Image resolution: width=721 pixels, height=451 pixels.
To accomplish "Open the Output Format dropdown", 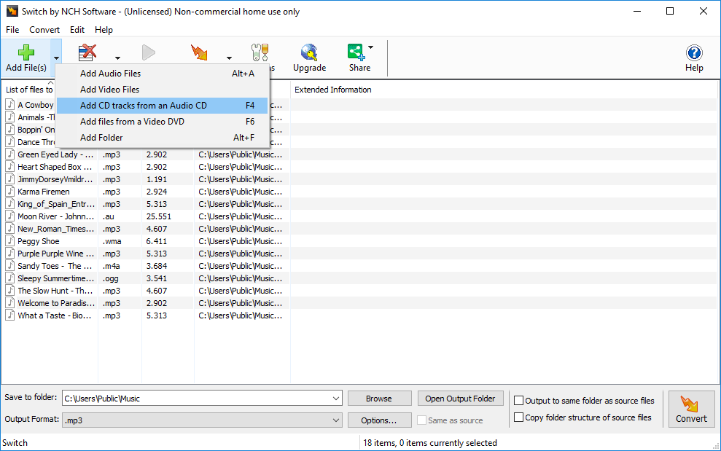I will pyautogui.click(x=336, y=420).
